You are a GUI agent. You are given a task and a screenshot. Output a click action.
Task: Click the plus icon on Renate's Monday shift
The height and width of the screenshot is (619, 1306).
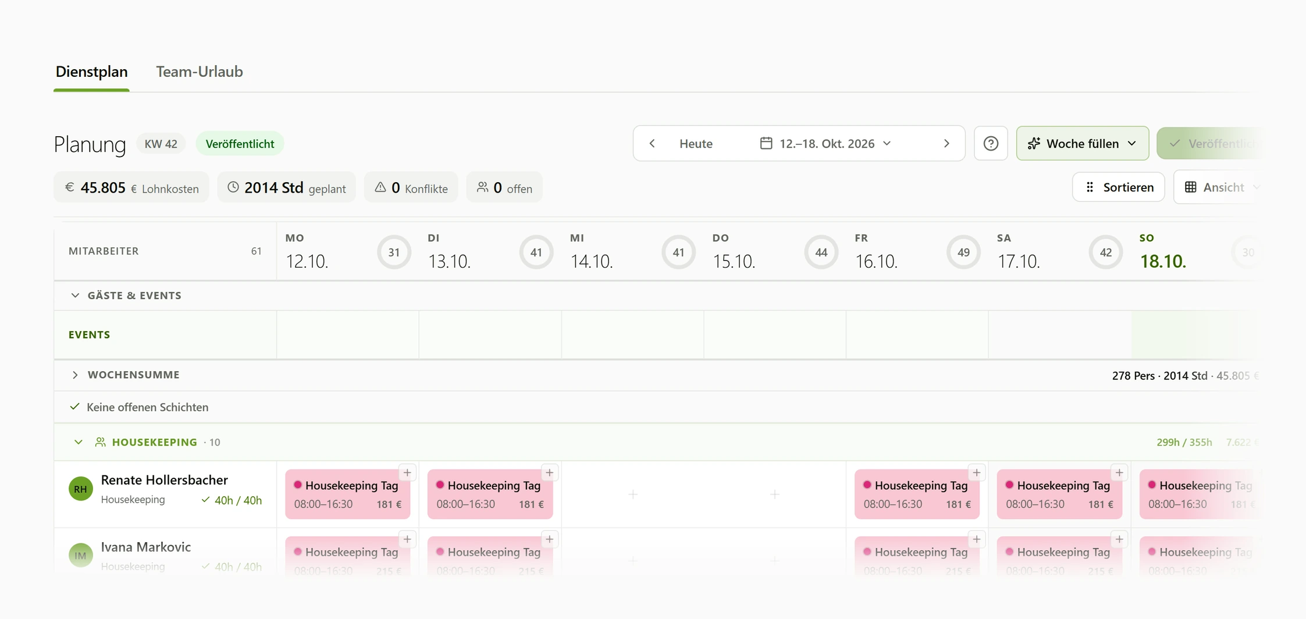[407, 473]
